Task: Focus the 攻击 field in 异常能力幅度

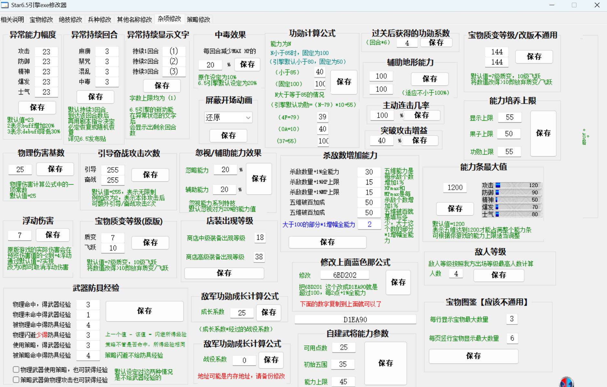Action: point(46,52)
